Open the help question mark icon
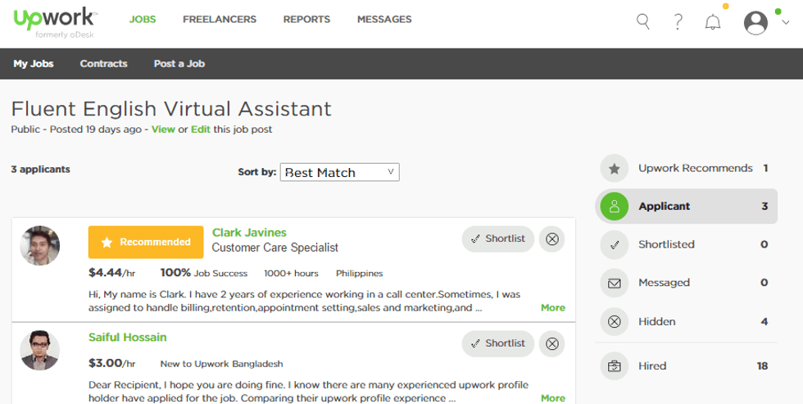Screen dimensions: 803x404 pos(678,22)
